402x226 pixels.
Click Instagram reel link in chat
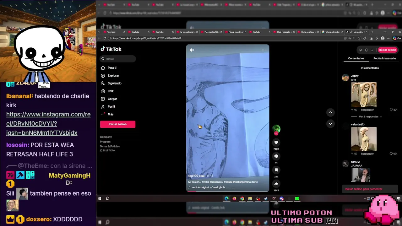click(x=48, y=124)
